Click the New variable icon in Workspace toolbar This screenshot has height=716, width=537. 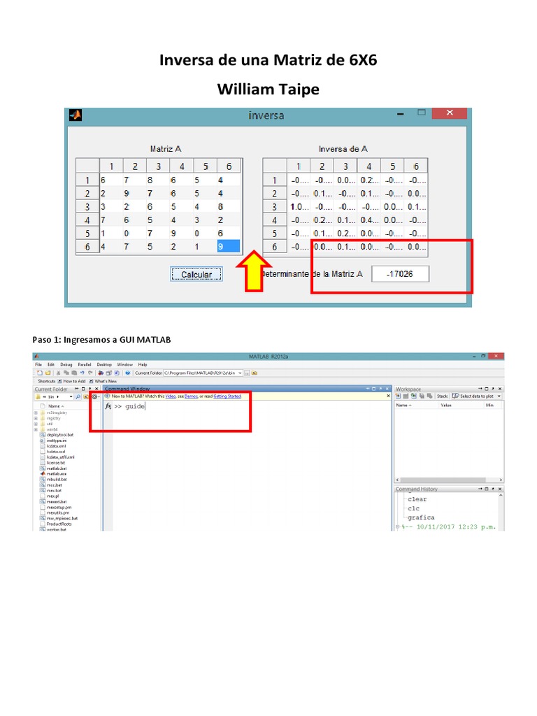(x=398, y=396)
